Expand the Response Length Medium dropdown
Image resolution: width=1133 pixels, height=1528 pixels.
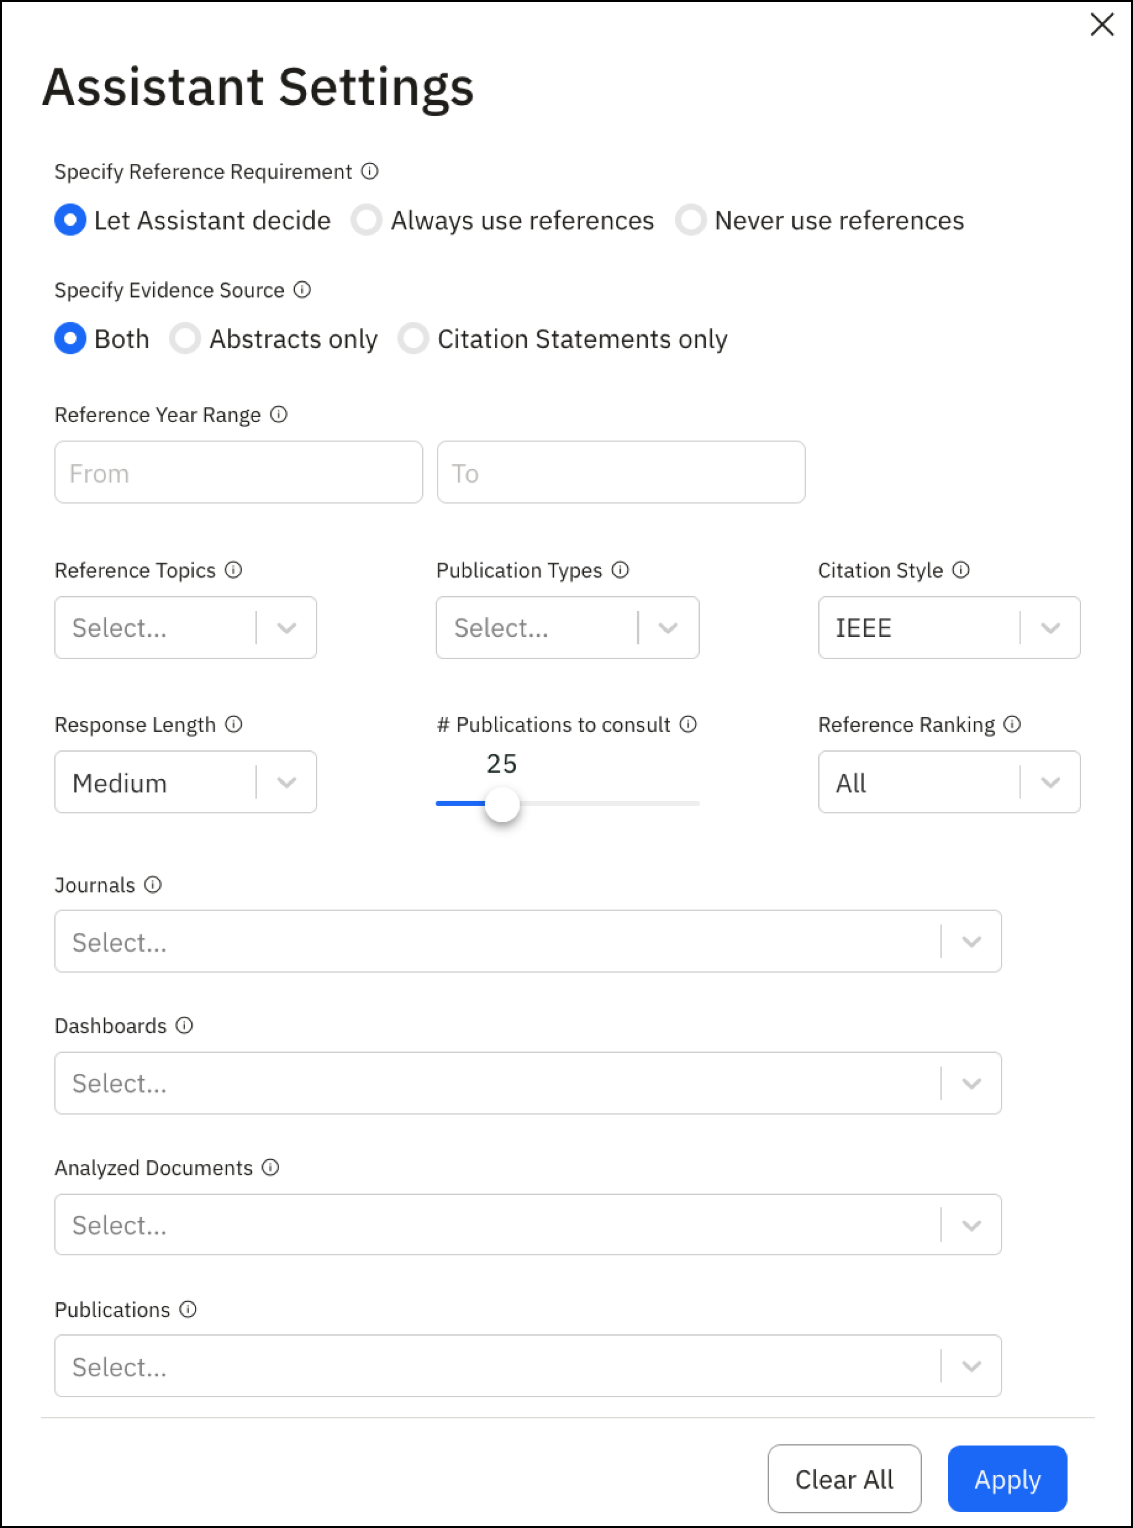(185, 782)
